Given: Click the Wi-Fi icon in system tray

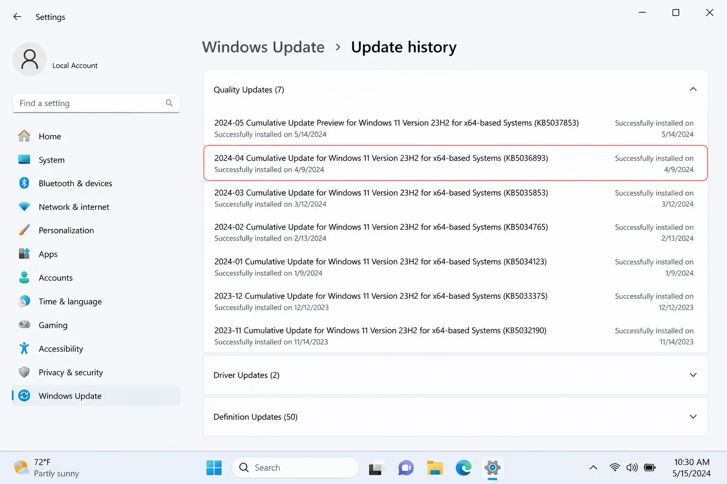Looking at the screenshot, I should (x=614, y=467).
